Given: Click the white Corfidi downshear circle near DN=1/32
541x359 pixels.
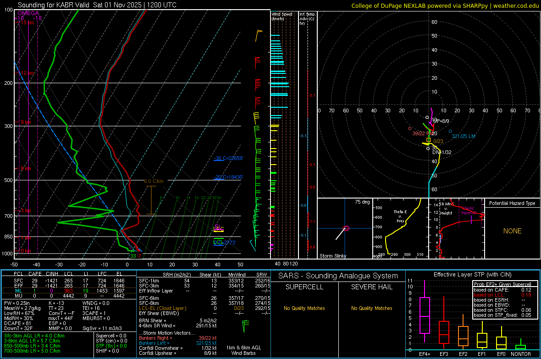Looking at the screenshot, I should 428,149.
